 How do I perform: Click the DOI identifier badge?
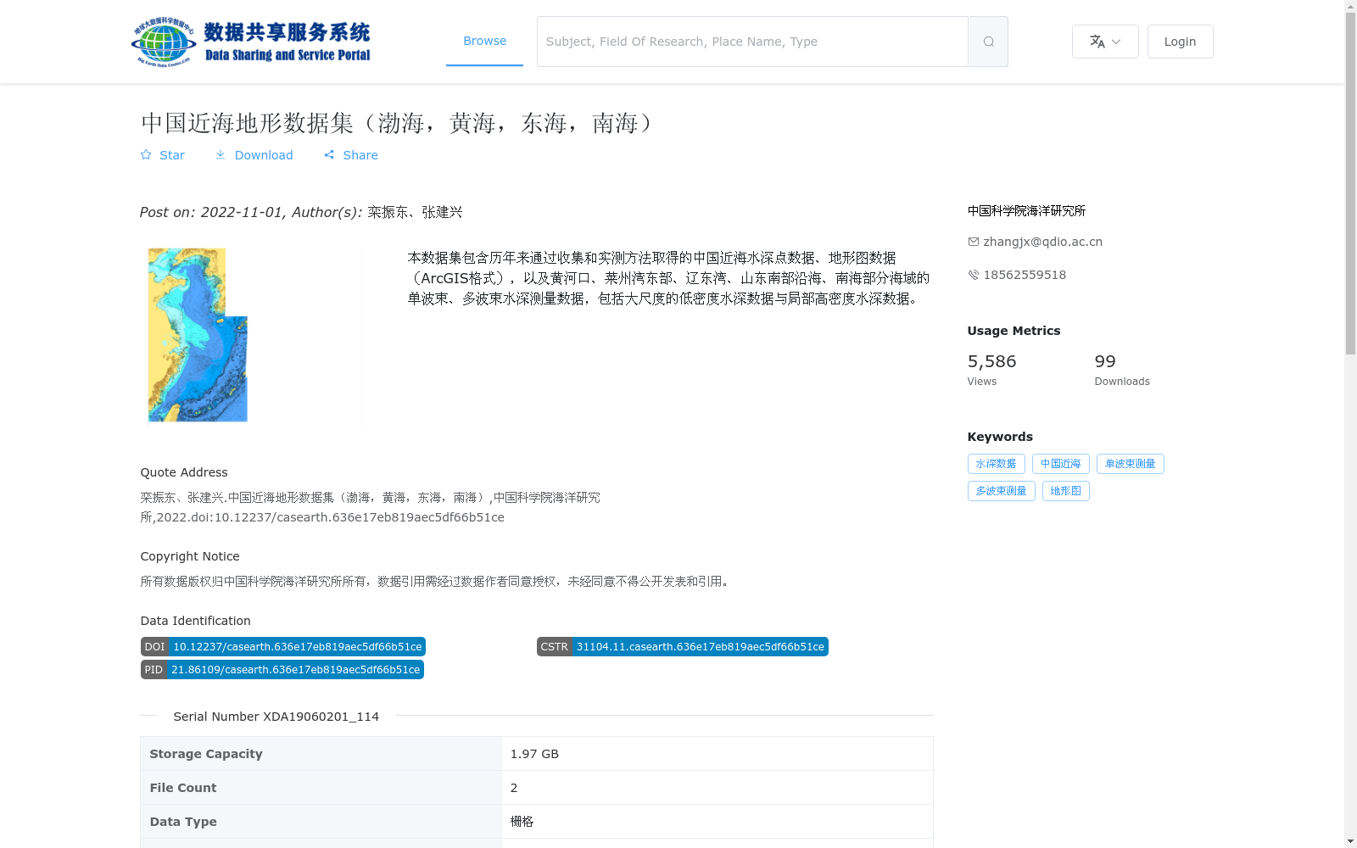[282, 646]
